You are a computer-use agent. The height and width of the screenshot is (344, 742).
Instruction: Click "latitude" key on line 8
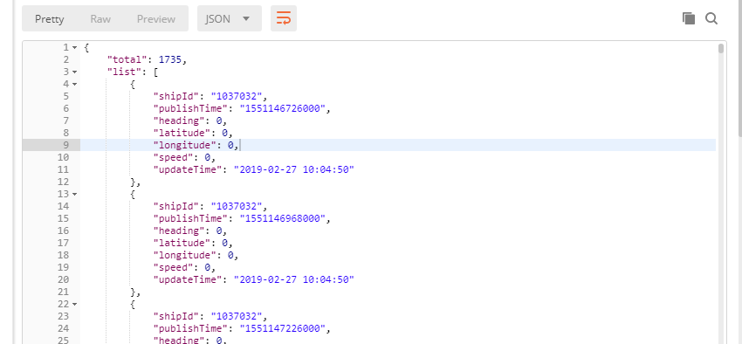coord(182,134)
